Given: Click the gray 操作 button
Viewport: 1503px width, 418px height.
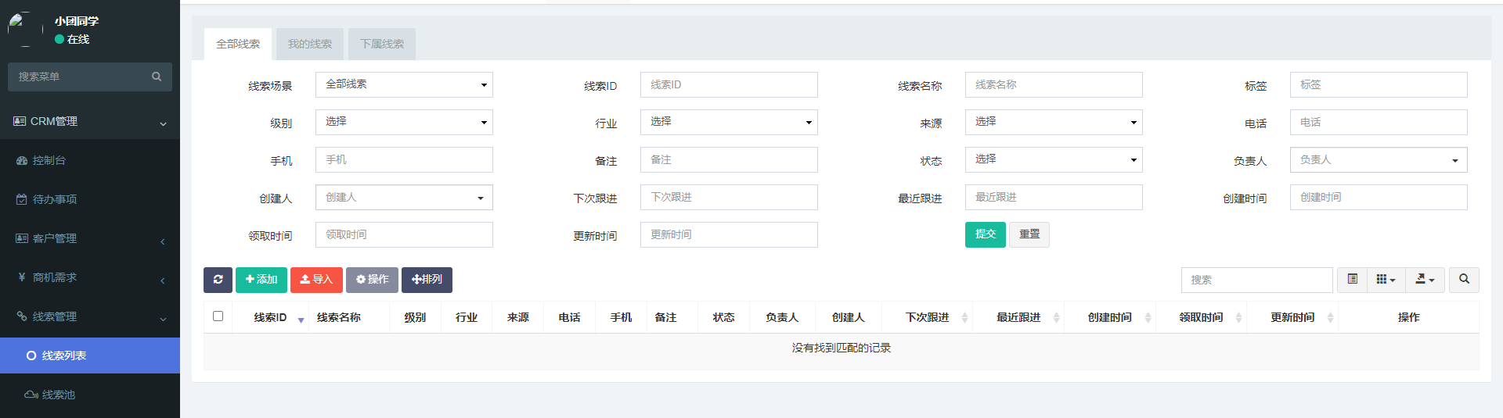Looking at the screenshot, I should click(x=372, y=280).
